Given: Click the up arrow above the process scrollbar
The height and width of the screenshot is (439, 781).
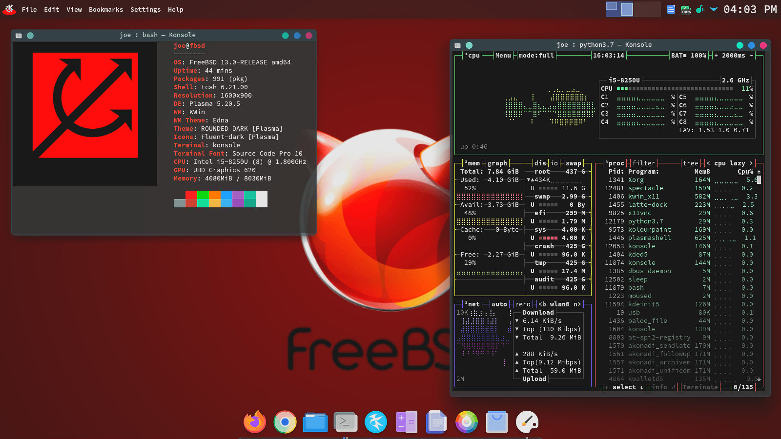Looking at the screenshot, I should [x=759, y=172].
